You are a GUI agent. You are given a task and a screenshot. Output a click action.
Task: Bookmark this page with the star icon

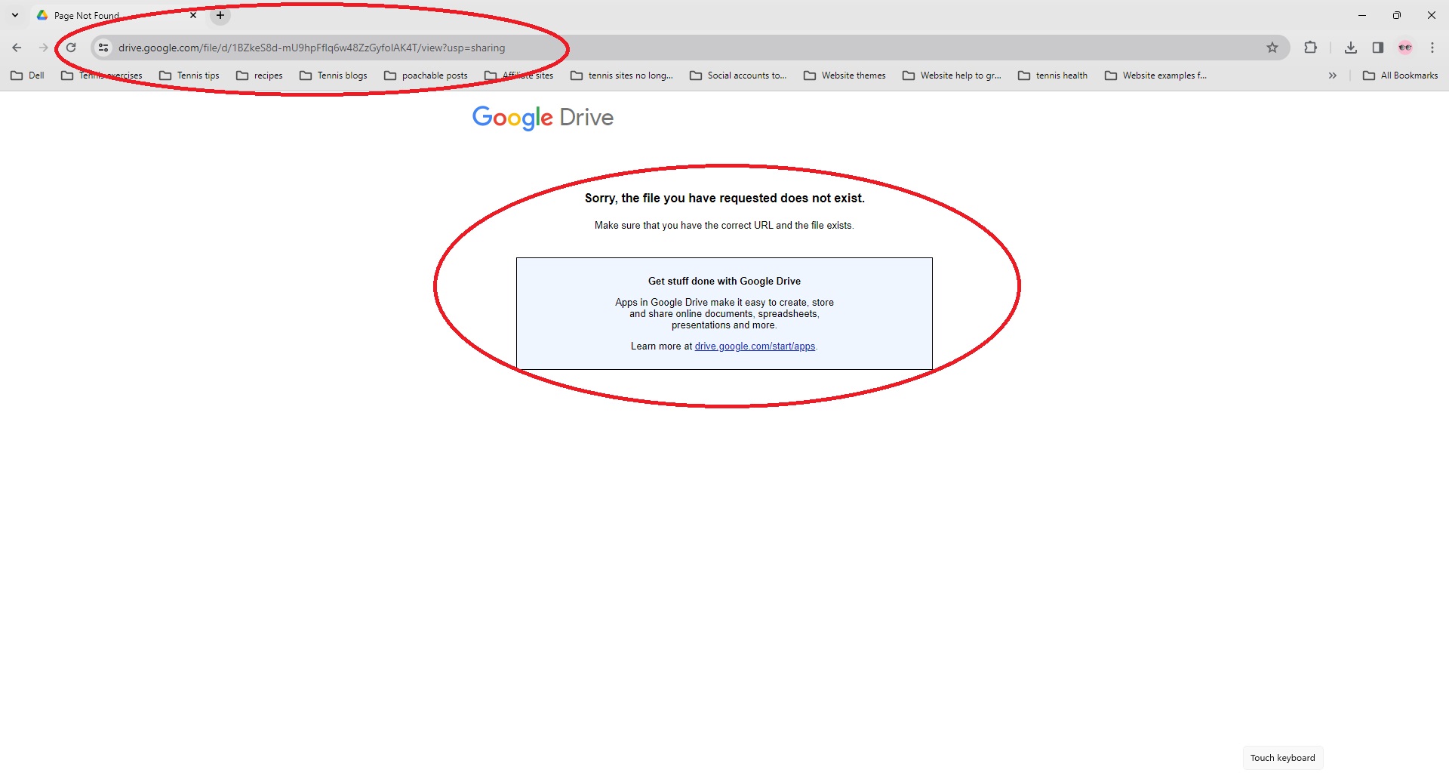point(1272,48)
